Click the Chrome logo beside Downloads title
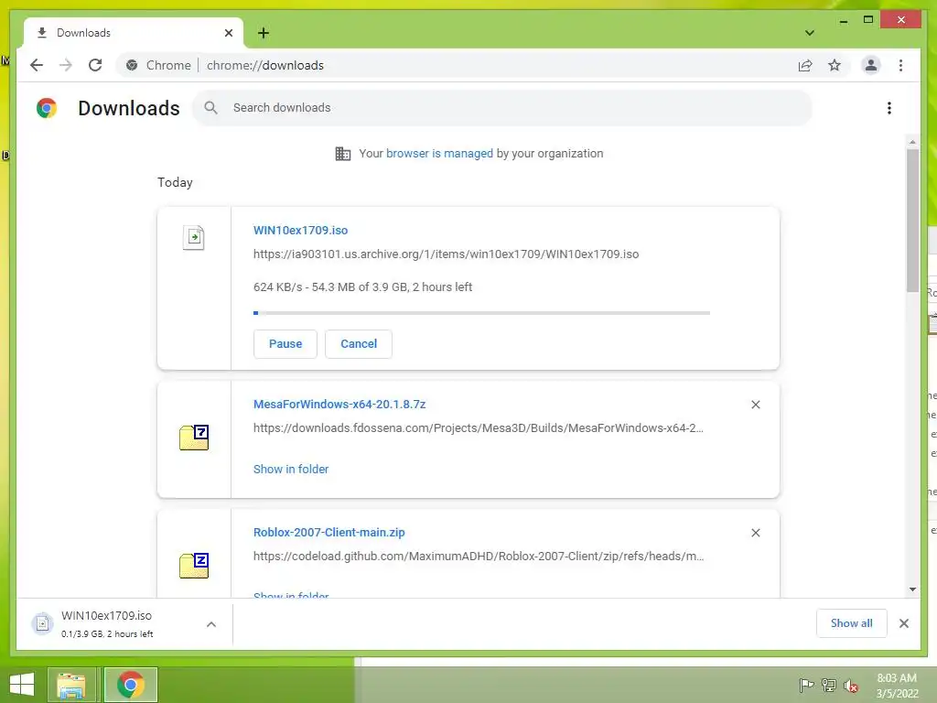The height and width of the screenshot is (703, 937). [47, 108]
